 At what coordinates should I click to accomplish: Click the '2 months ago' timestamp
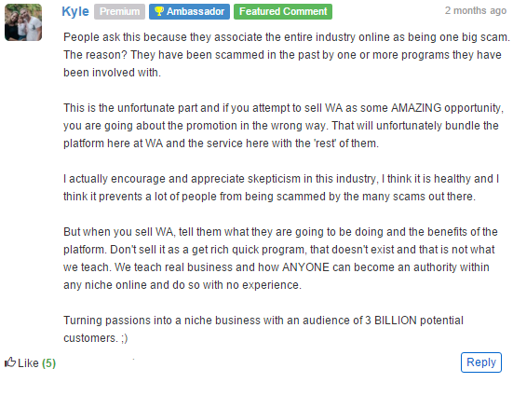476,11
